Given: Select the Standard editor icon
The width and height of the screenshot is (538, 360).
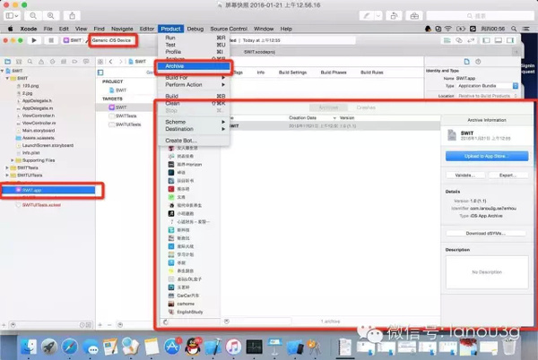Looking at the screenshot, I should pyautogui.click(x=447, y=40).
